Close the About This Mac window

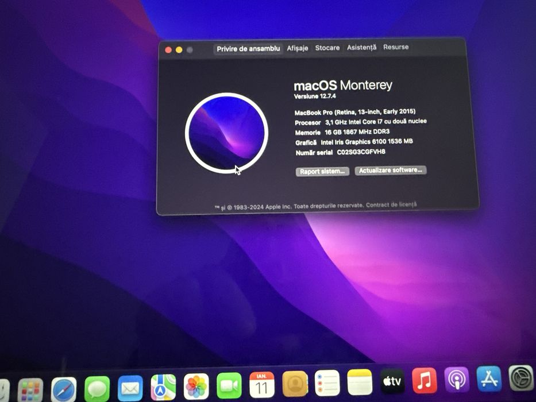[168, 50]
